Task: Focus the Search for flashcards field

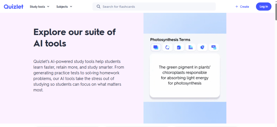Action: (154, 6)
